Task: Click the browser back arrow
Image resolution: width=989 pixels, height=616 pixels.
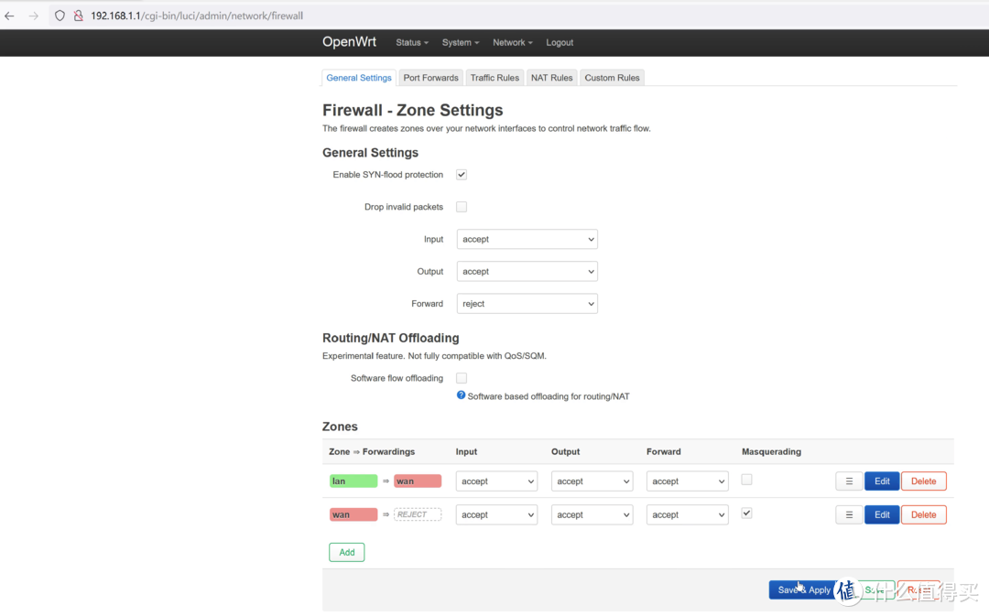Action: point(9,16)
